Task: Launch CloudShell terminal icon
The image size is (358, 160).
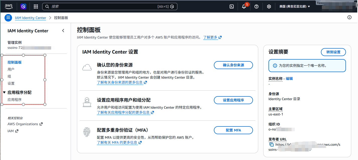Action: tap(232, 7)
